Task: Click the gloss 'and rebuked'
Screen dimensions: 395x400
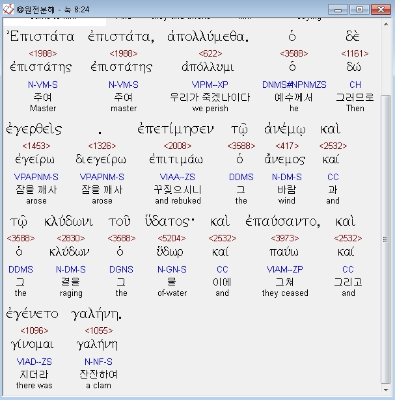Action: point(178,201)
